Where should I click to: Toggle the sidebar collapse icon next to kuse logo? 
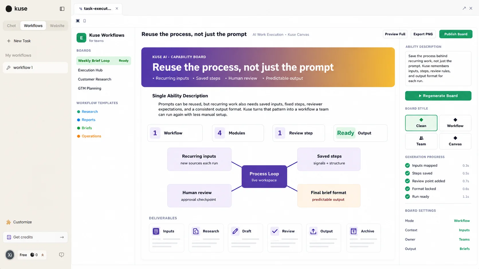[62, 9]
